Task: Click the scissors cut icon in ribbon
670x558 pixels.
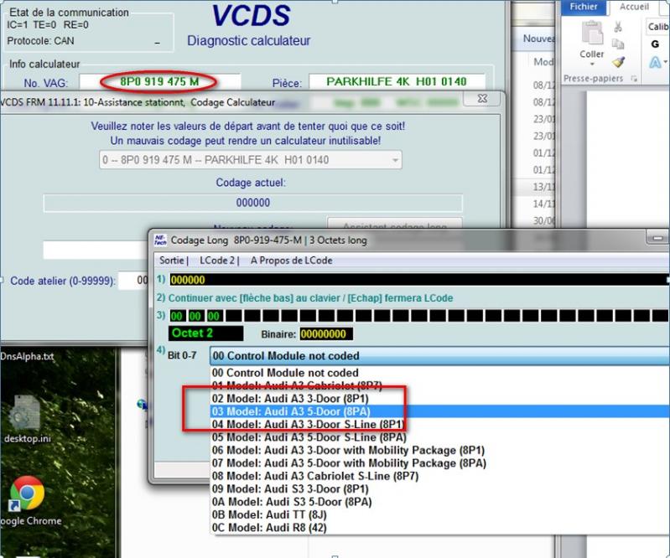Action: (618, 27)
